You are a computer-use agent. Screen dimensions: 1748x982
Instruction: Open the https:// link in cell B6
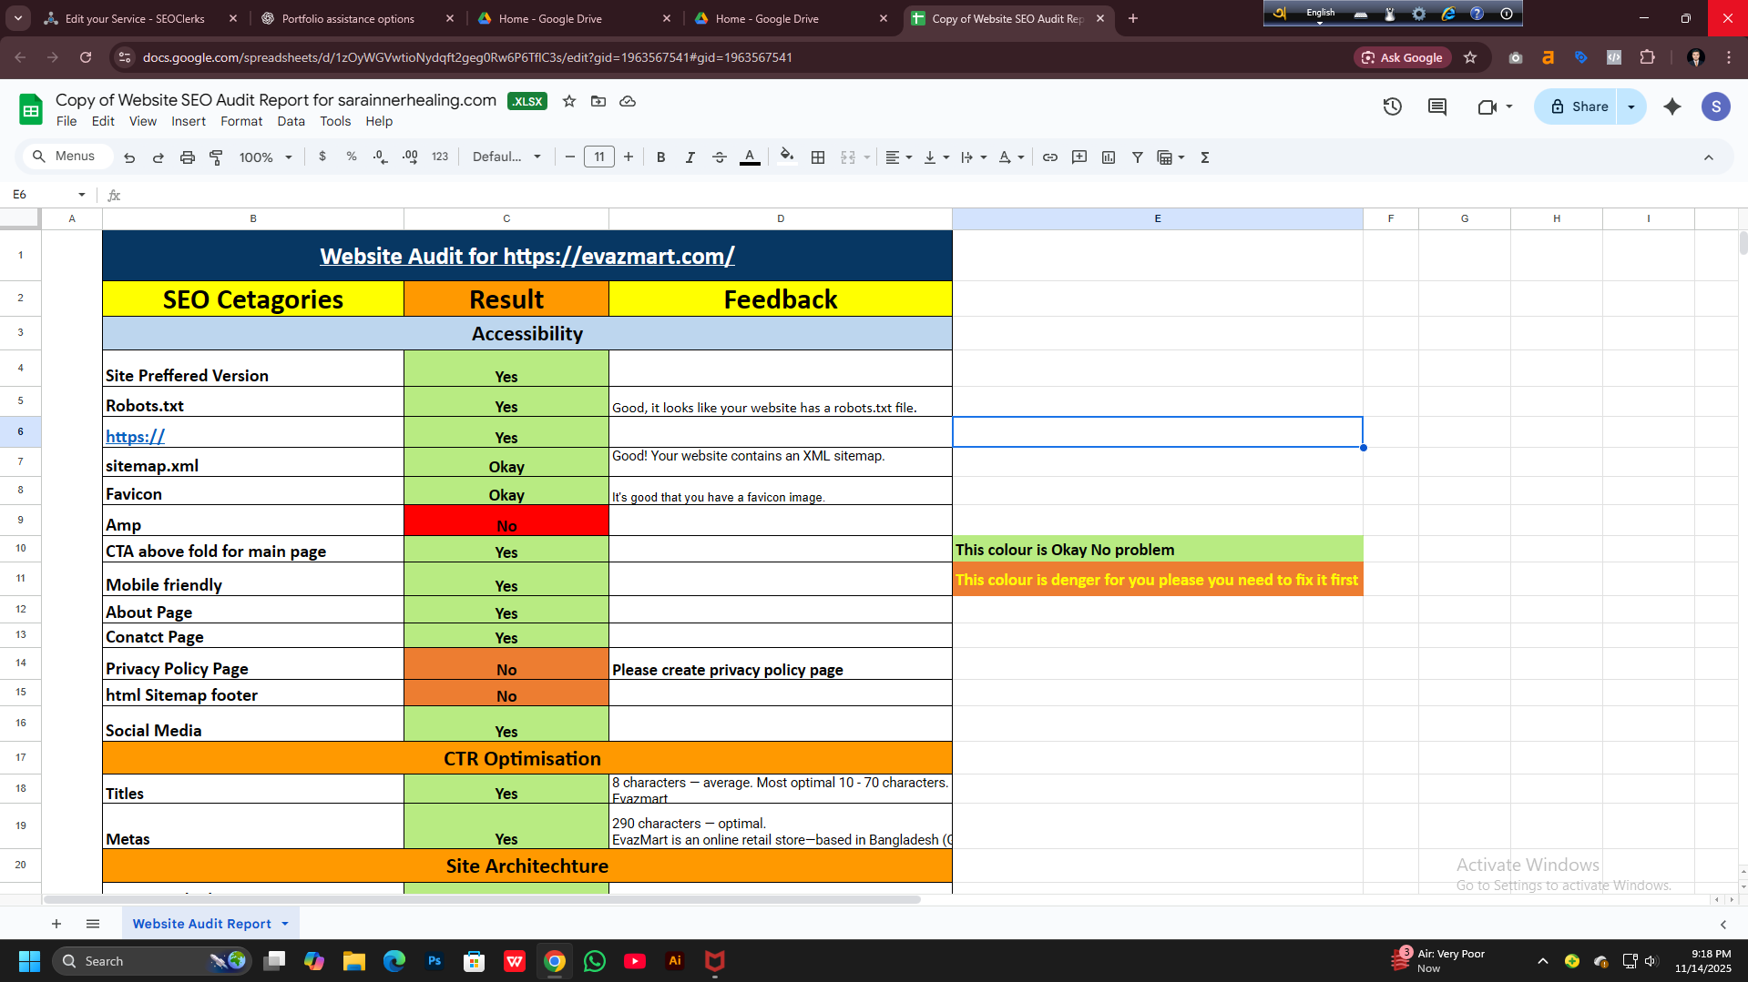coord(135,437)
